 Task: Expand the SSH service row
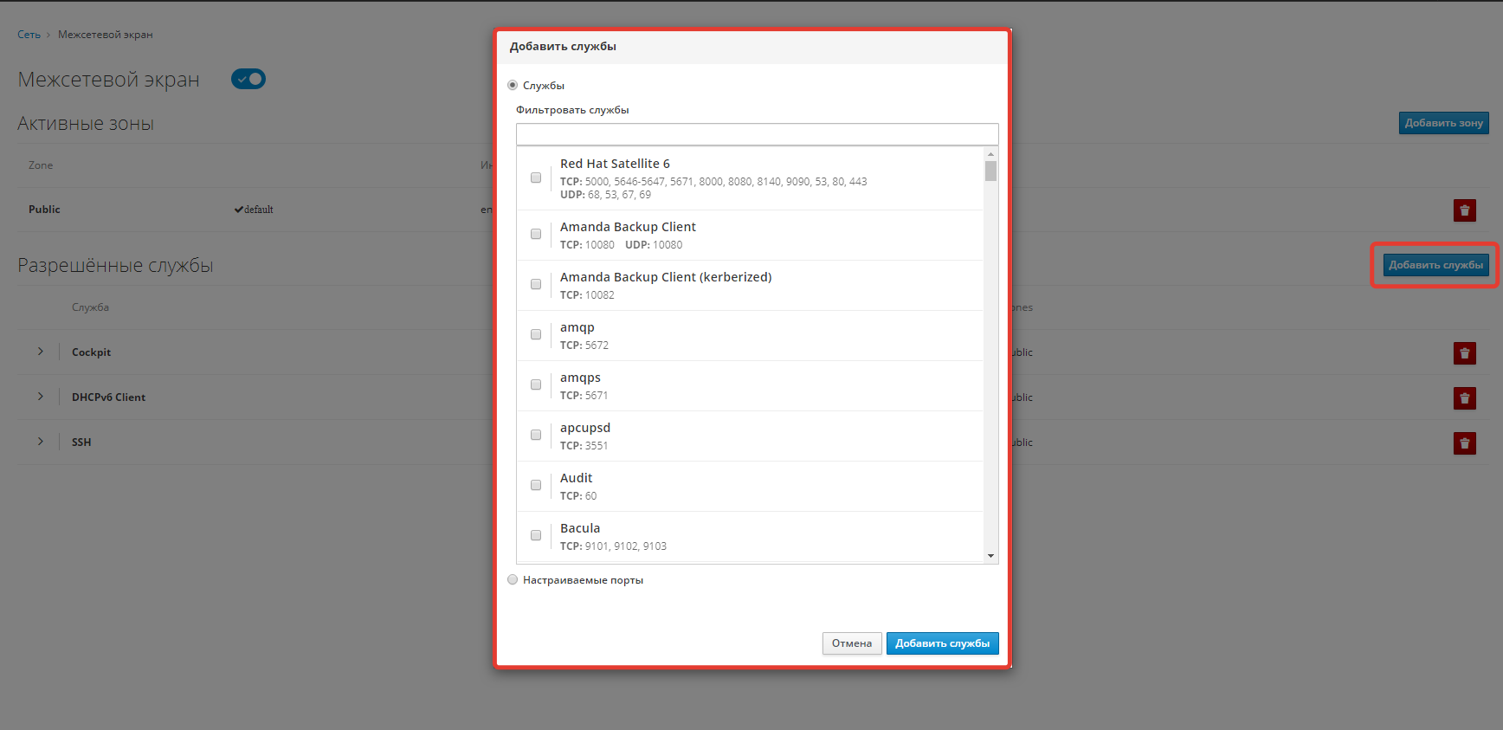(x=41, y=442)
